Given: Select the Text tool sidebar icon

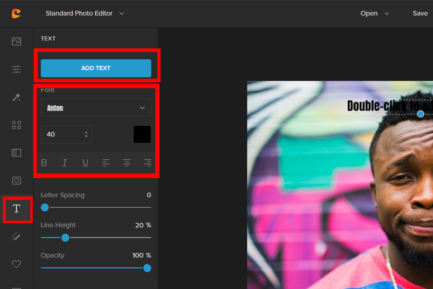Looking at the screenshot, I should (x=17, y=208).
